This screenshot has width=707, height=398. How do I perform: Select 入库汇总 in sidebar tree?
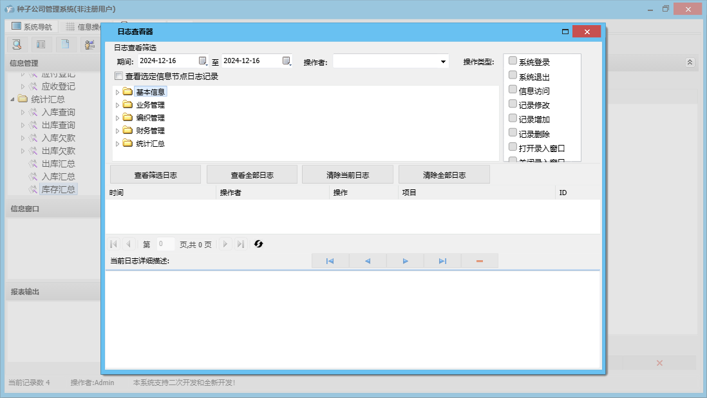click(x=58, y=176)
